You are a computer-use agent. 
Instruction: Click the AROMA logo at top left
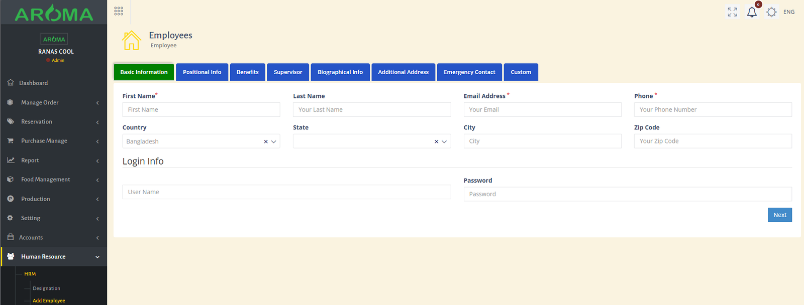coord(54,14)
